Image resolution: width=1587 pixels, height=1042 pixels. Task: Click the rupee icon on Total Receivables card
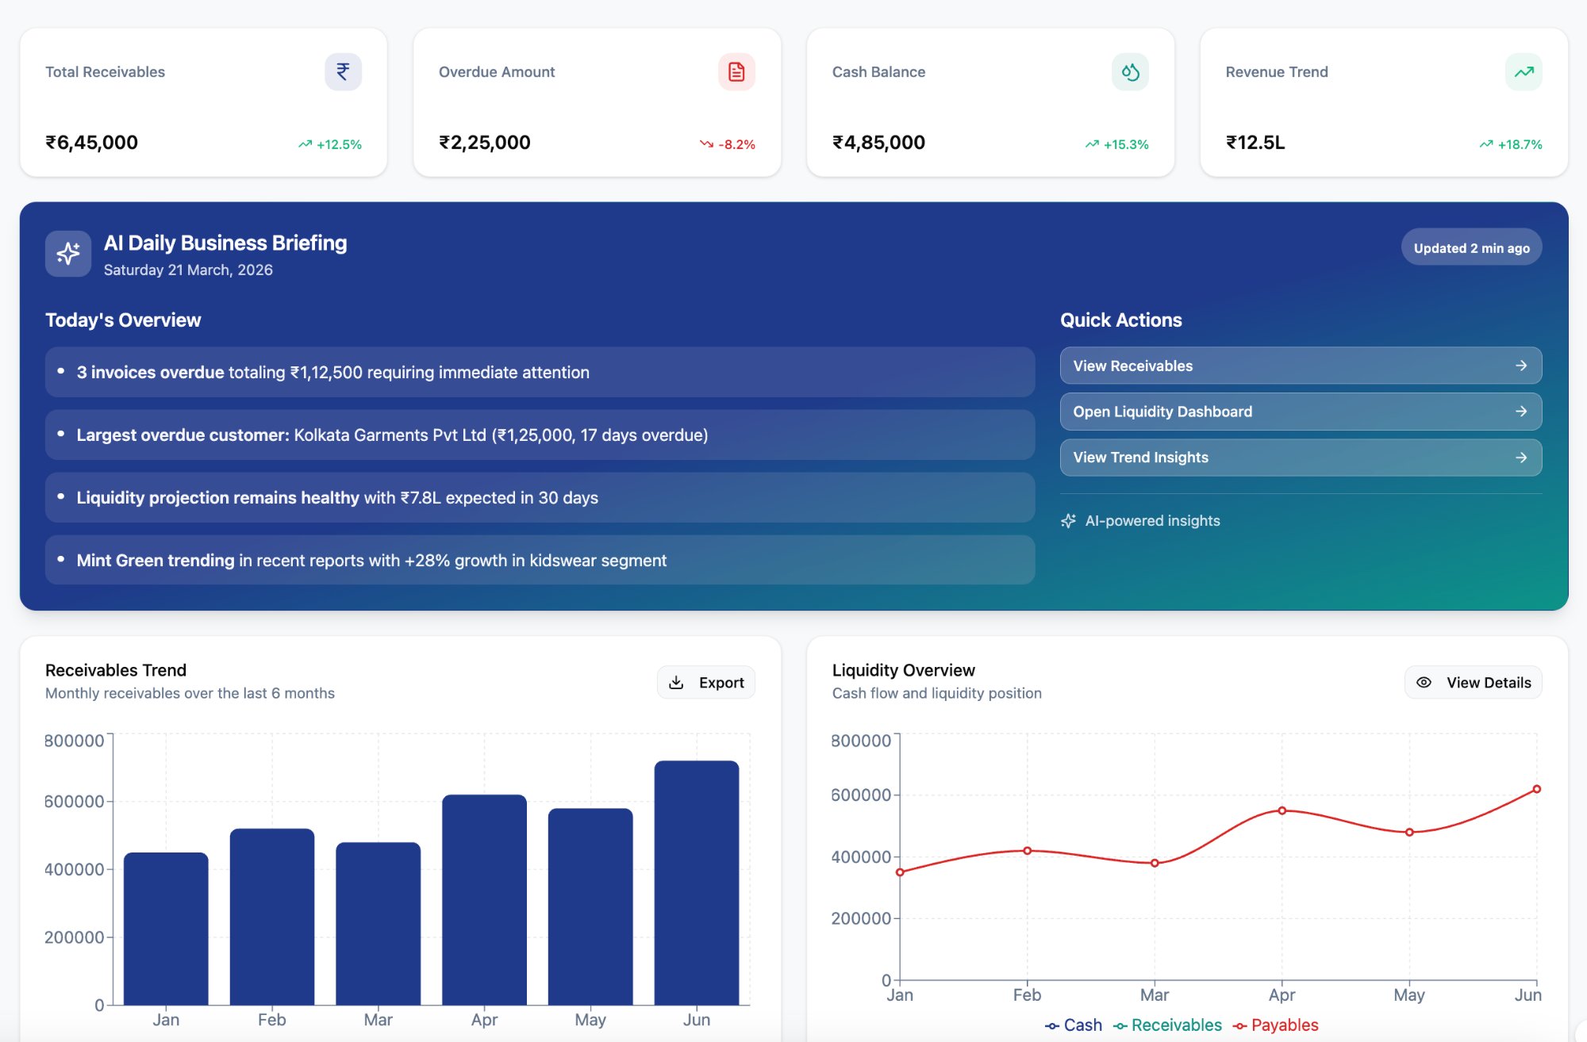(341, 71)
